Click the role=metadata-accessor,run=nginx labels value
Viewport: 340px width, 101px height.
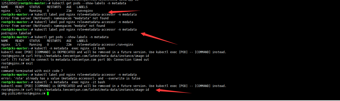pos(105,45)
